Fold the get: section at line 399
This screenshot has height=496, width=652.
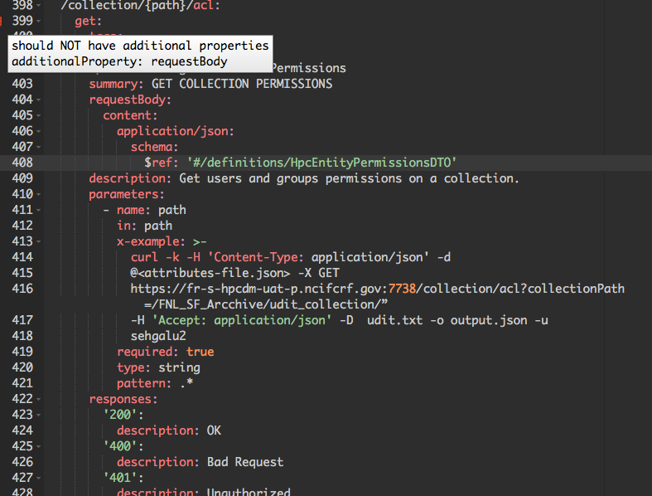pos(39,22)
